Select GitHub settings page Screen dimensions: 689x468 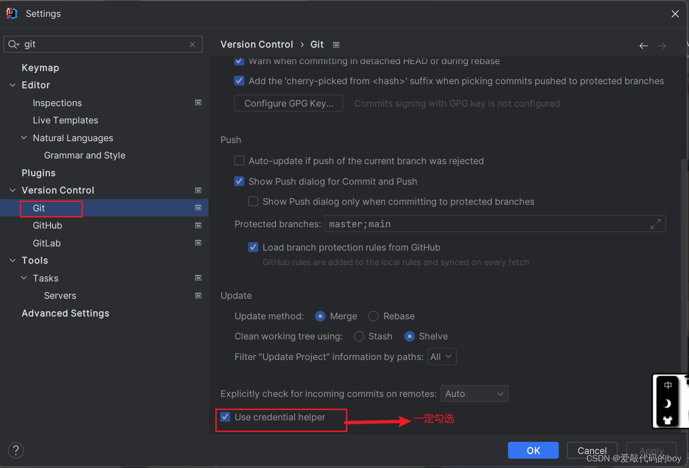tap(47, 225)
